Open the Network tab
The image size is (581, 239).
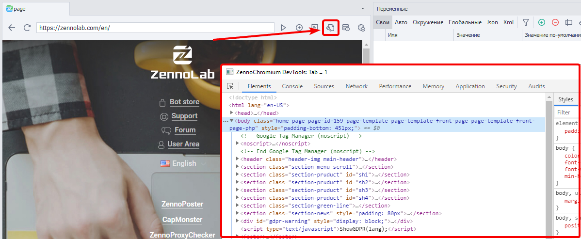click(356, 86)
